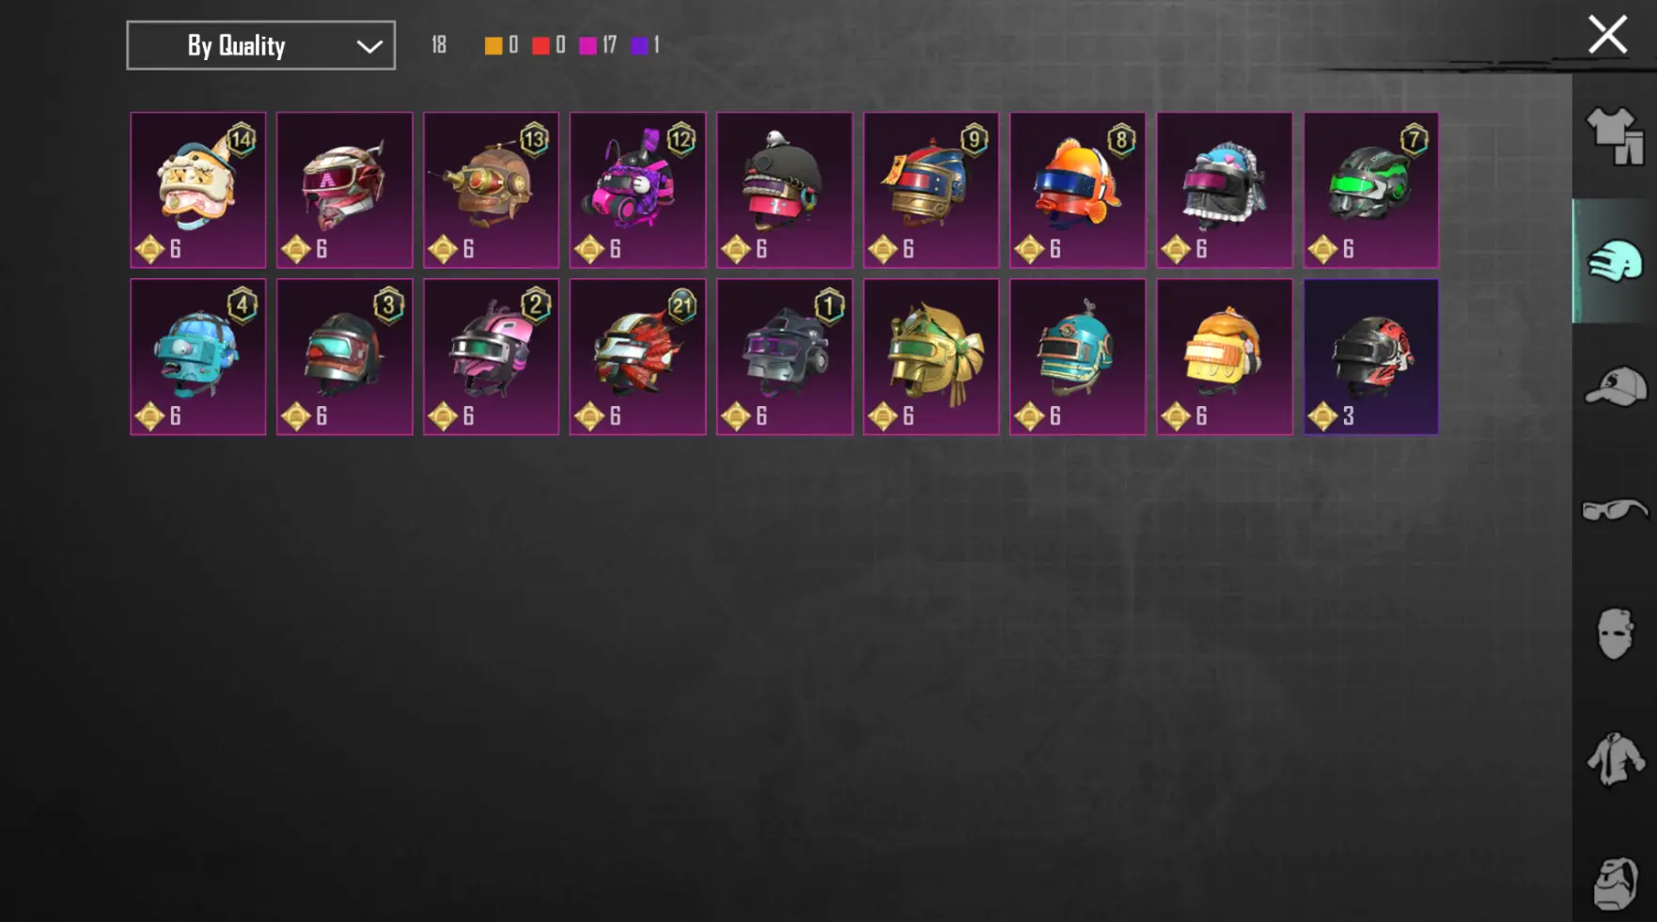Filter by the red quality swatch

[540, 45]
